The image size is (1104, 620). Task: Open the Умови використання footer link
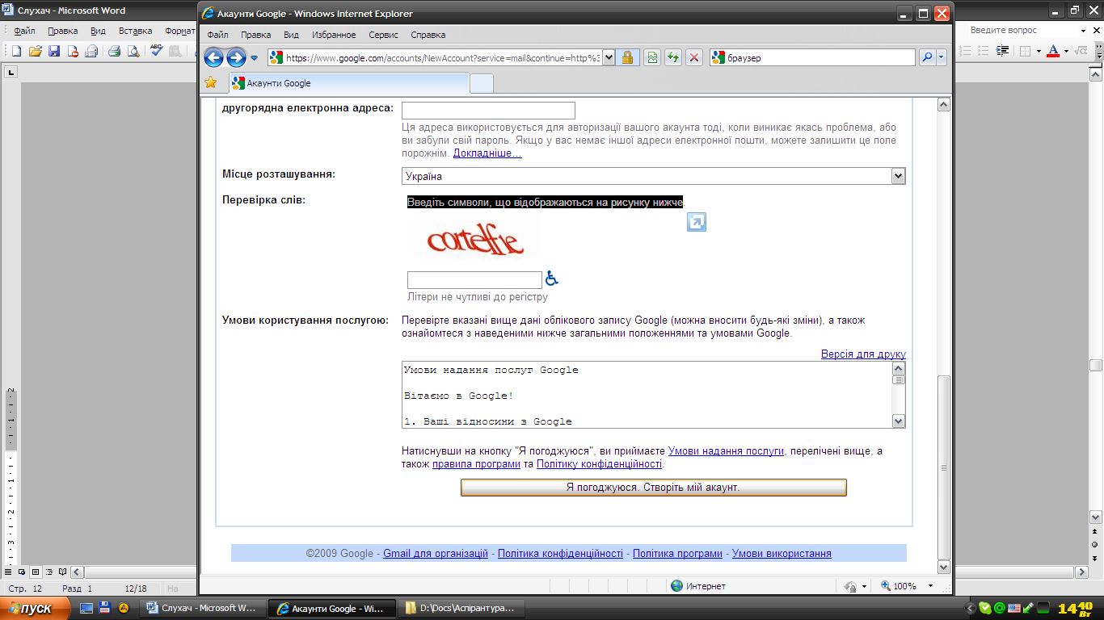tap(782, 554)
